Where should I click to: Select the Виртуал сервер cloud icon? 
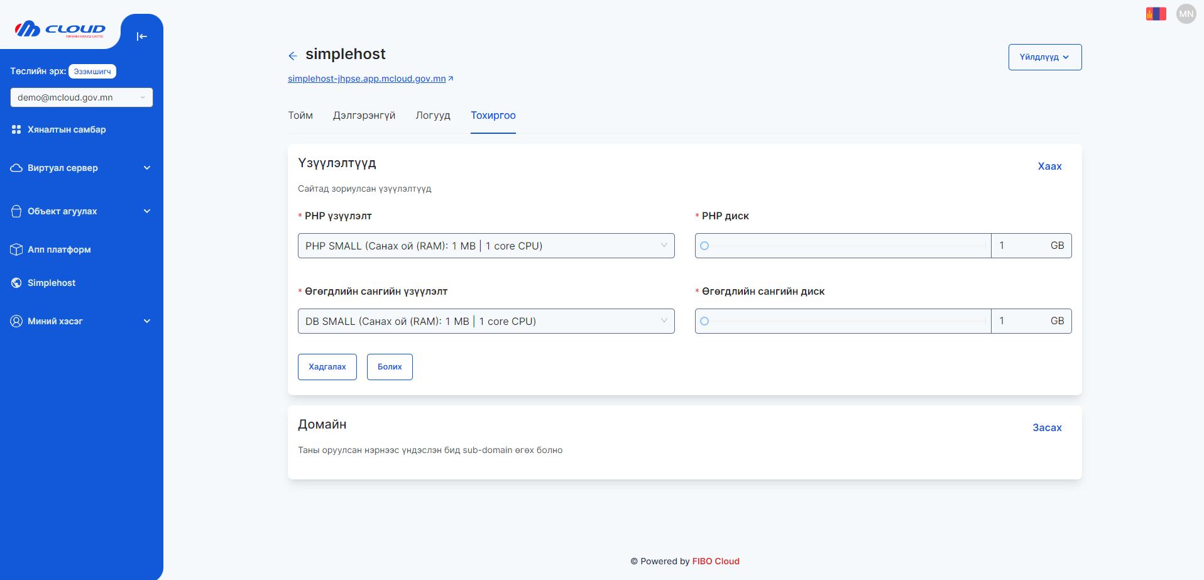pos(16,168)
